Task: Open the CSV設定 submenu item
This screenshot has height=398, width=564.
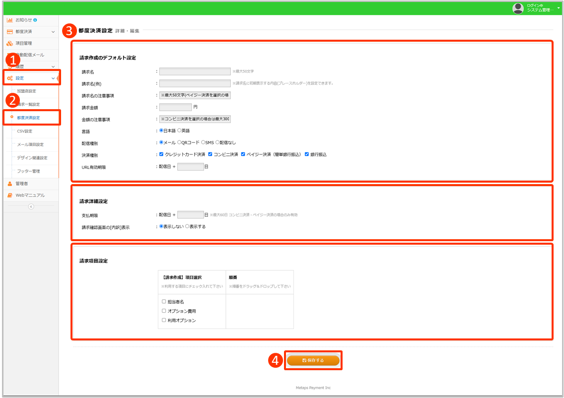Action: (x=24, y=131)
